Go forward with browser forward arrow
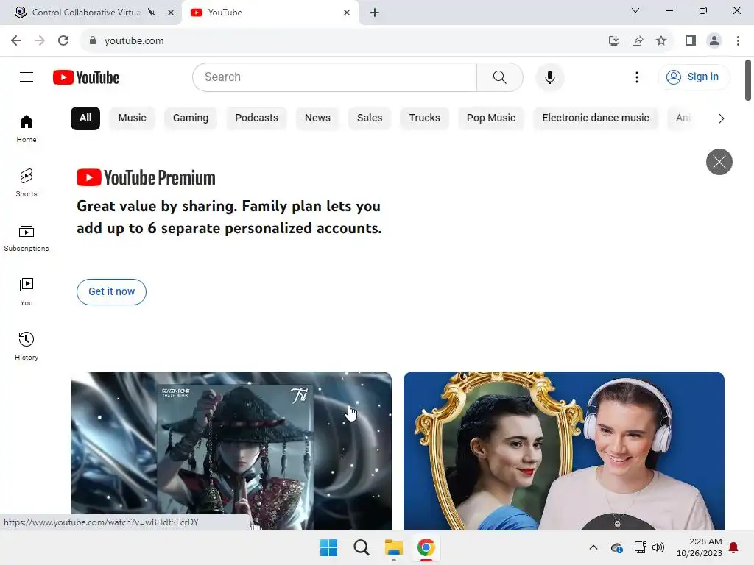The height and width of the screenshot is (565, 754). point(40,40)
